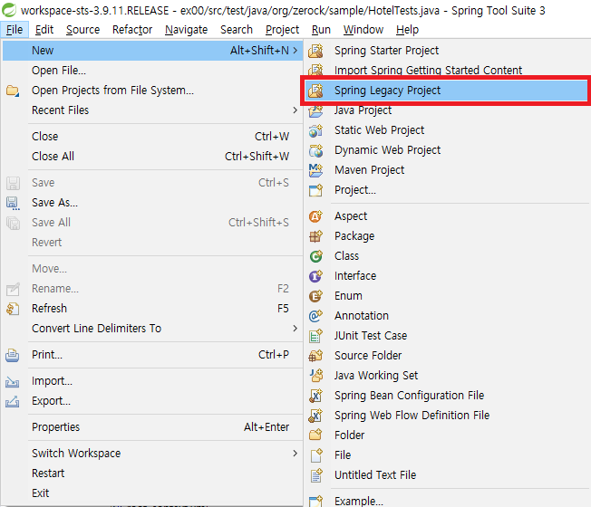
Task: Click the Maven Project icon
Action: (x=315, y=170)
